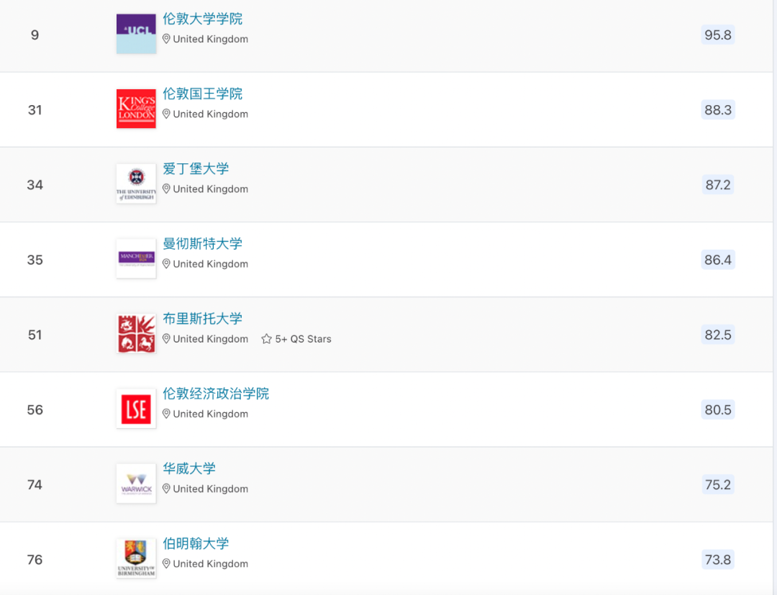This screenshot has width=777, height=595.
Task: Click United Kingdom text under 华威大学
Action: click(x=211, y=489)
